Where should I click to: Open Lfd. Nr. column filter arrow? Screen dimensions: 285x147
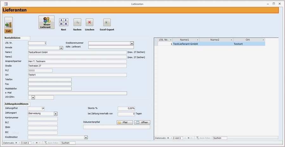tap(170, 40)
